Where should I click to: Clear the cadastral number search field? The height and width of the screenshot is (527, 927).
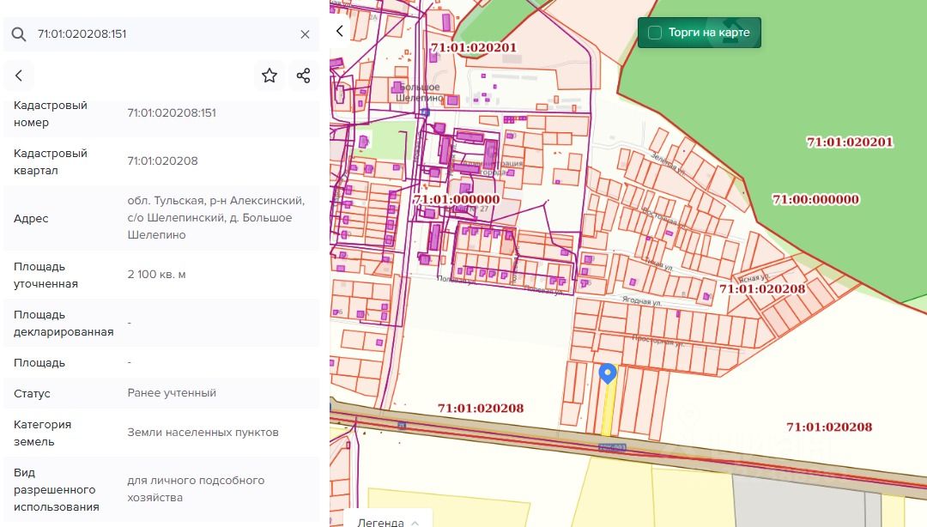point(305,34)
